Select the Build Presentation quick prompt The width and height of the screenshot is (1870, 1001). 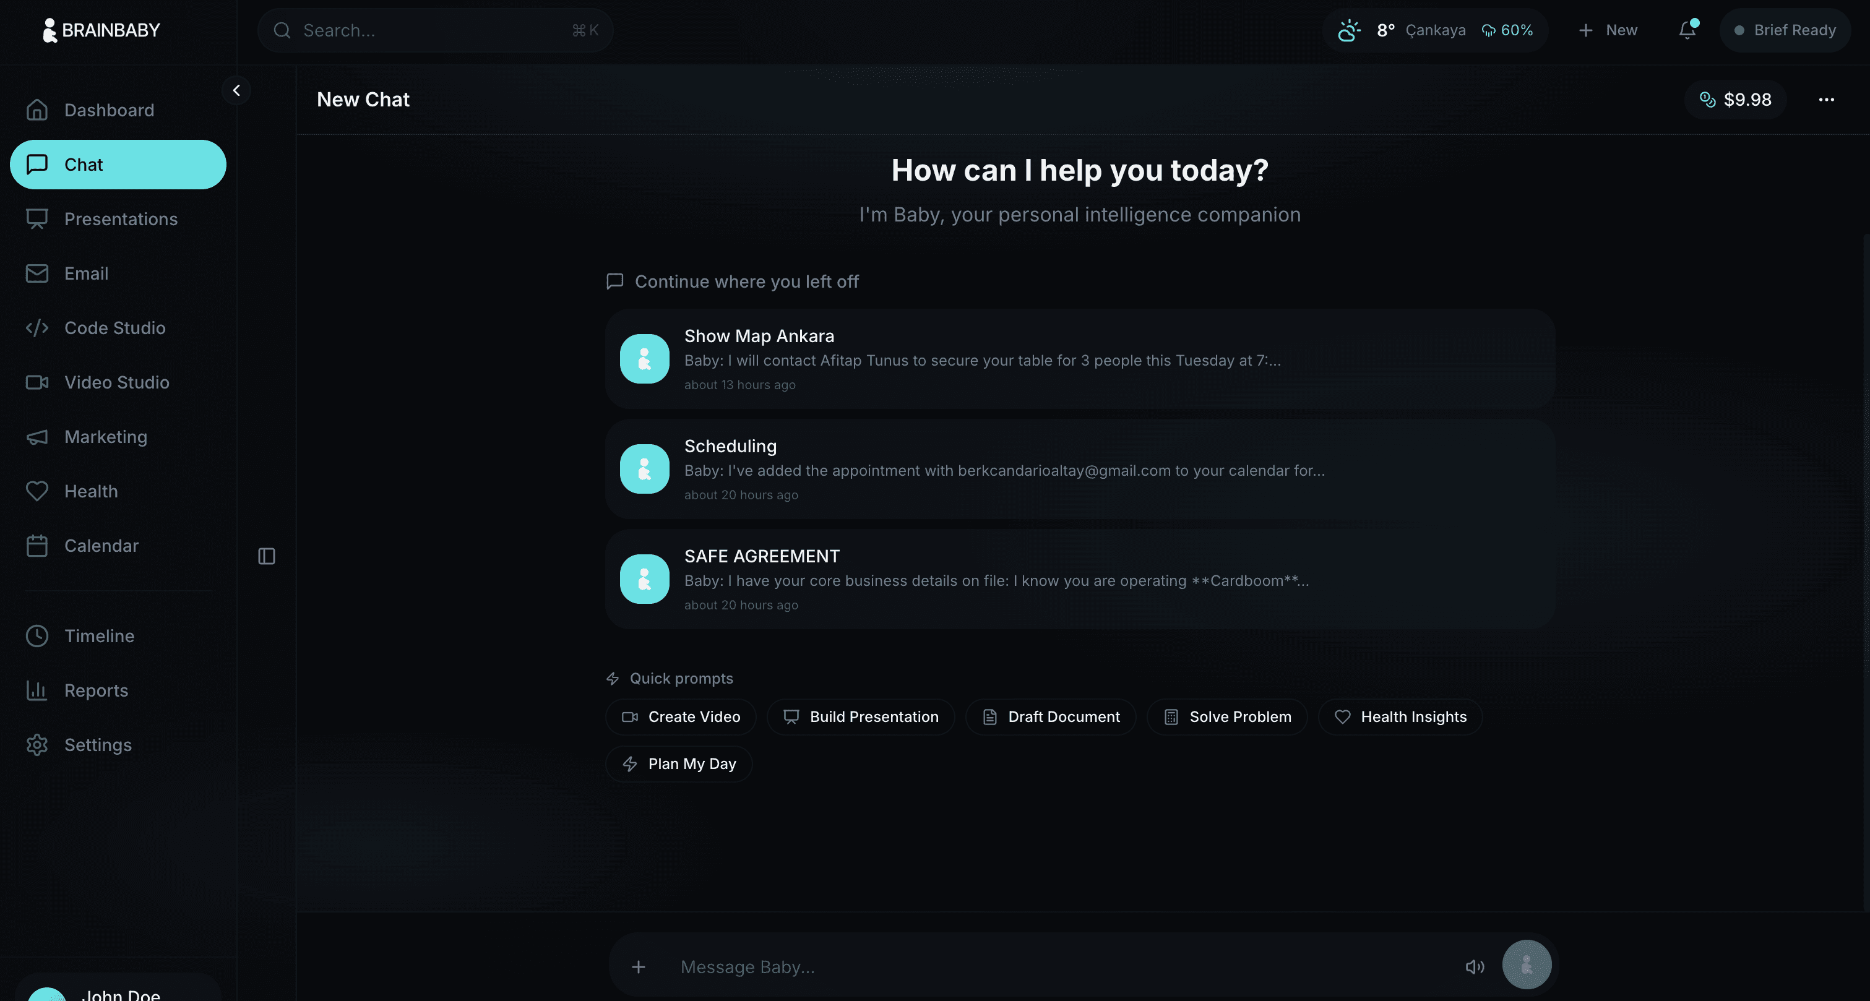[x=860, y=717]
